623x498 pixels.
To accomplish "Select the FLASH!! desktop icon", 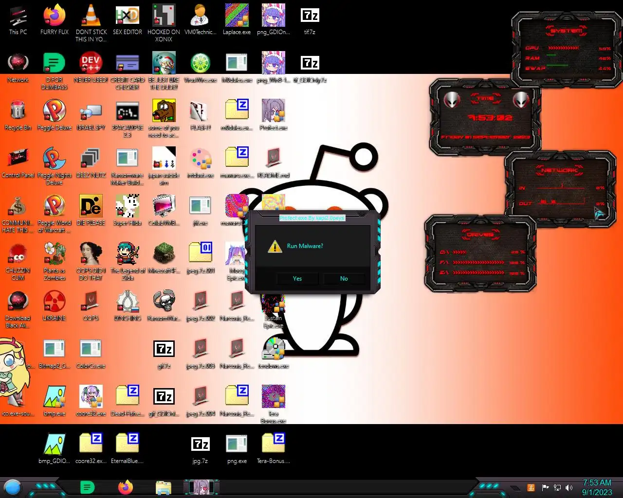I will [x=200, y=115].
